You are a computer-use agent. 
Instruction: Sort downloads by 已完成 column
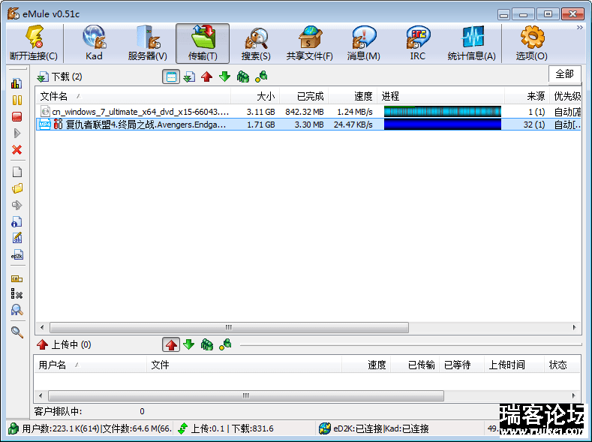(305, 96)
